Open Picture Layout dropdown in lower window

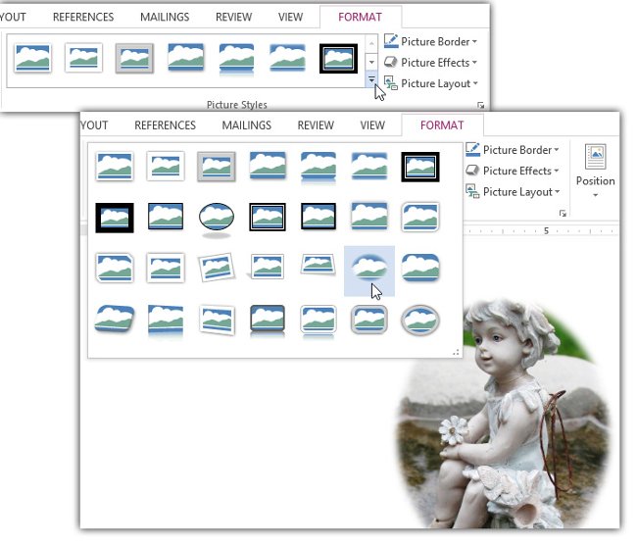click(x=513, y=191)
